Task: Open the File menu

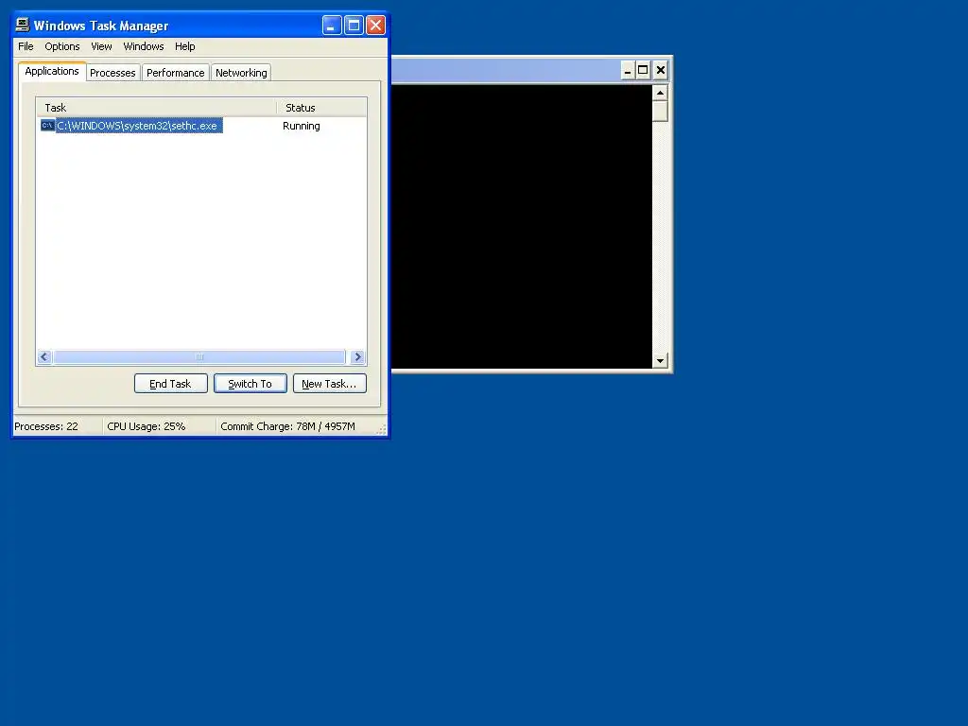Action: click(x=26, y=46)
